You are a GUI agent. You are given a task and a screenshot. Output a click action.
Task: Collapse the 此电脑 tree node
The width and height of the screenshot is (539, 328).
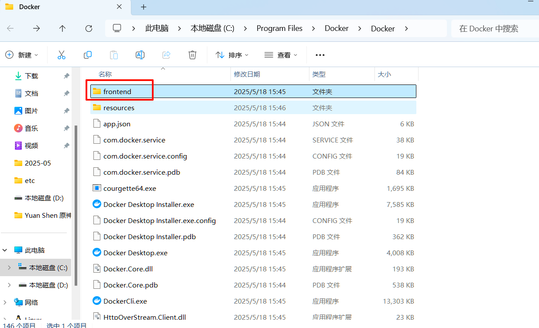pos(5,250)
